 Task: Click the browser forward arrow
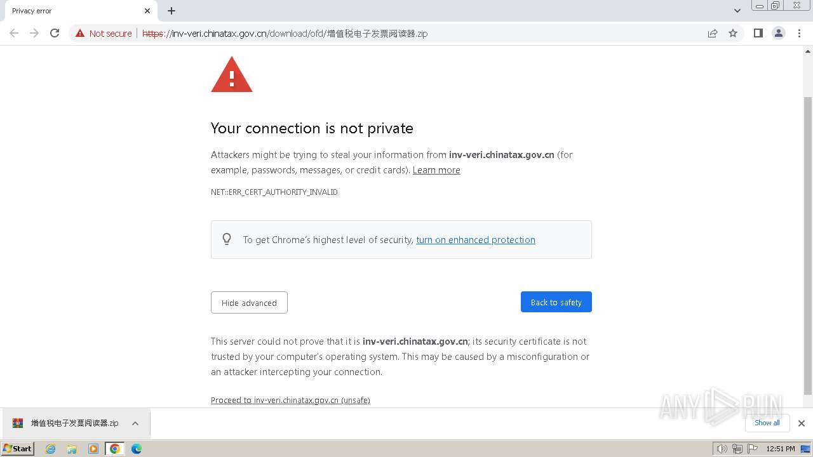coord(34,33)
